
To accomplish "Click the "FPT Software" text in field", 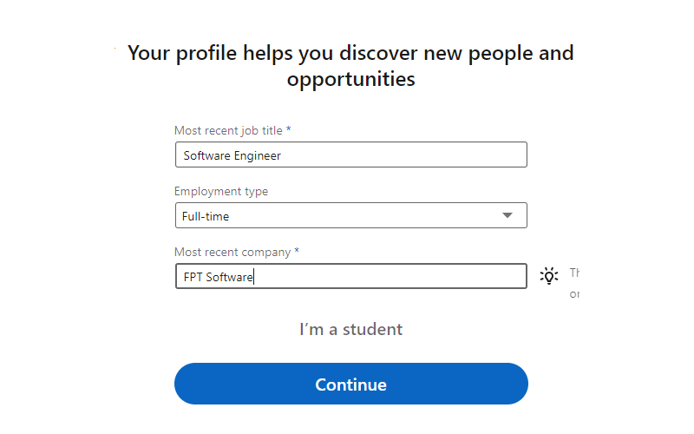I will 217,278.
